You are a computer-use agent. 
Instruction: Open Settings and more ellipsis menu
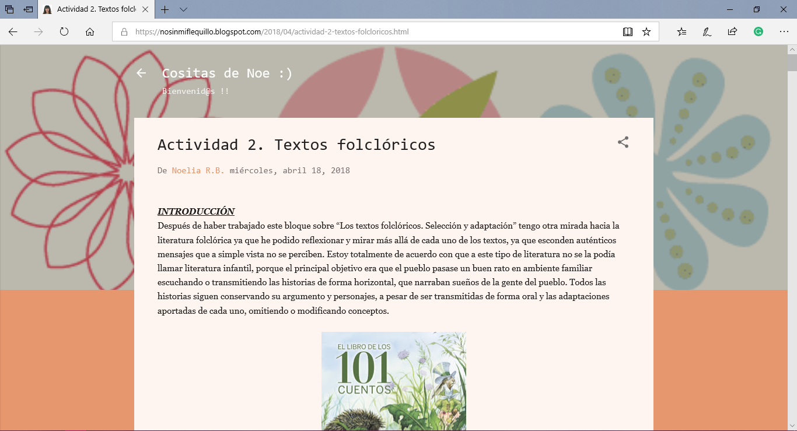pos(784,32)
